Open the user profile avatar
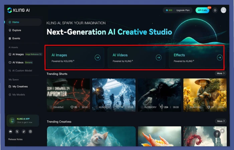This screenshot has width=234, height=150. 223,10
